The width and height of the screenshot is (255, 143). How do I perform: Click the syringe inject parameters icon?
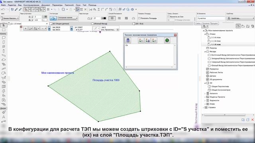[x=20, y=10]
